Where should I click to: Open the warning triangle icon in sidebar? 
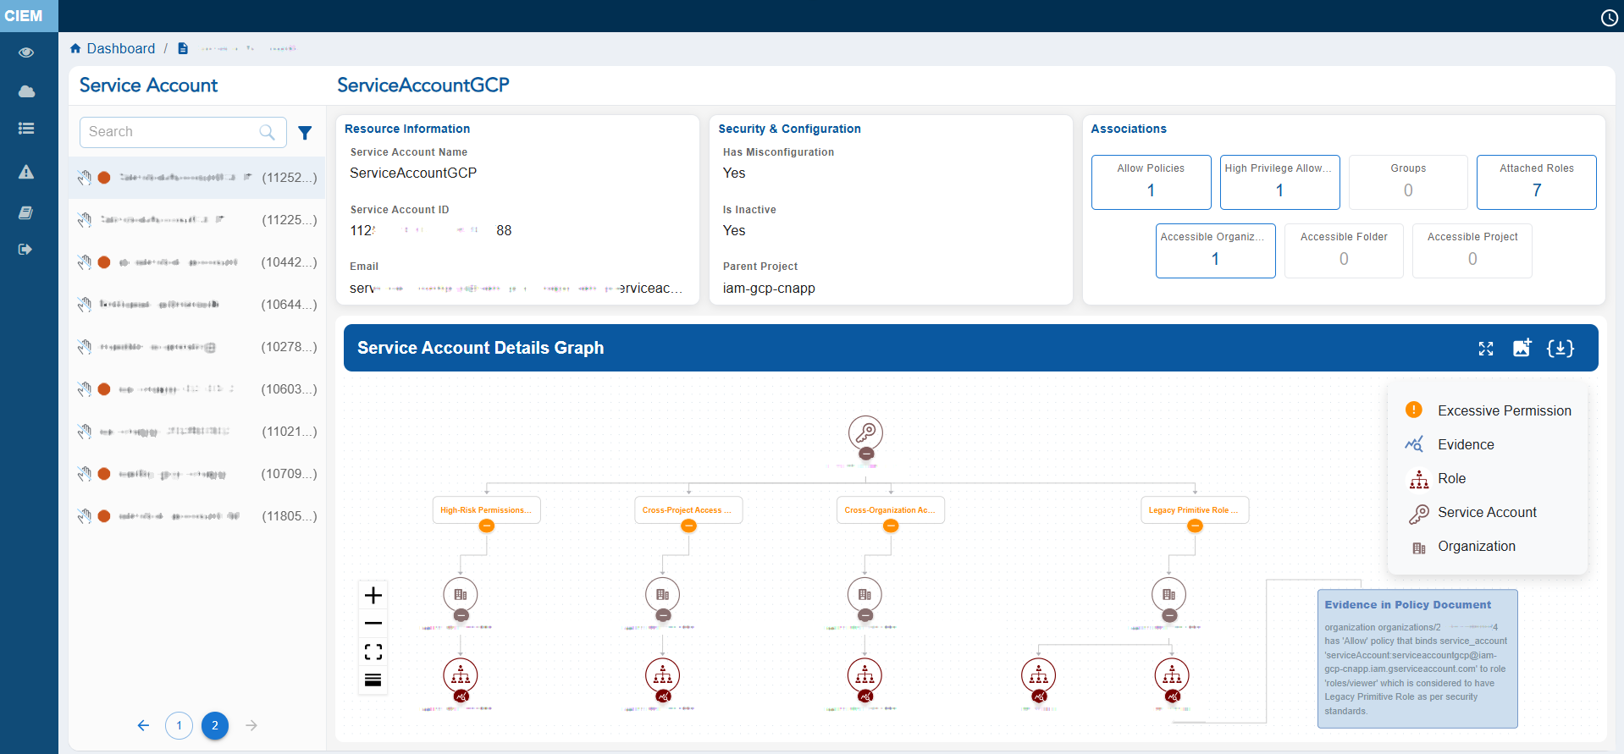[26, 173]
